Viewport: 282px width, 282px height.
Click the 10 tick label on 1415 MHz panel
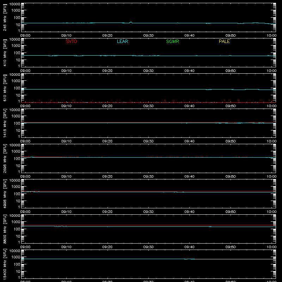pos(18,130)
